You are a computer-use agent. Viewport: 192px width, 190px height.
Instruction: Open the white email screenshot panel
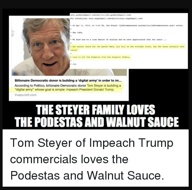(129, 41)
